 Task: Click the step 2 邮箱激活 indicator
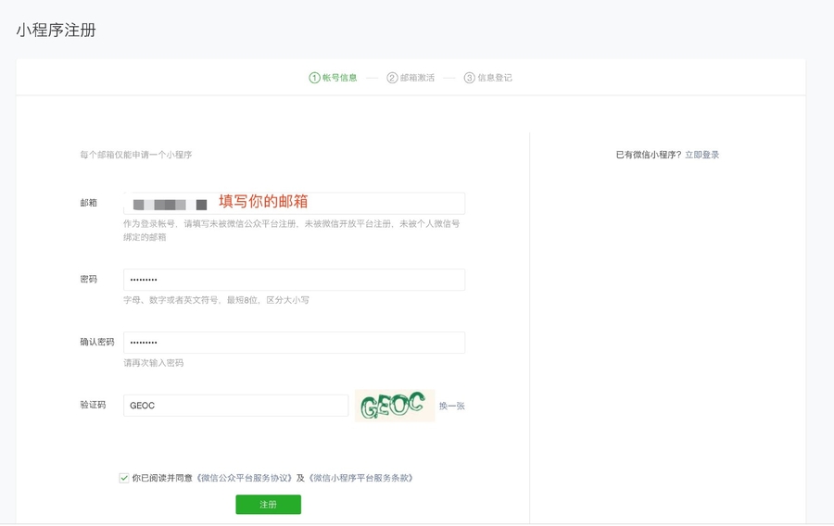(x=411, y=78)
